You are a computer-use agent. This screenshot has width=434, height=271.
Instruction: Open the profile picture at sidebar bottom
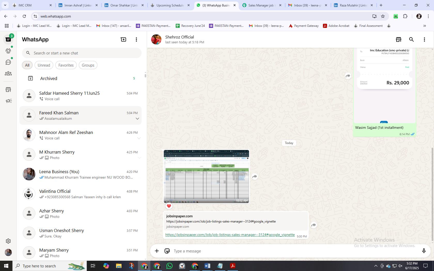[x=8, y=252]
